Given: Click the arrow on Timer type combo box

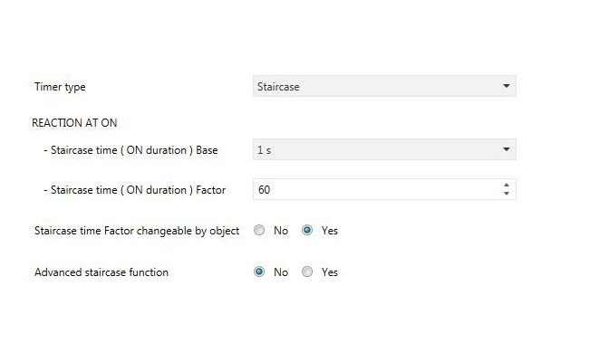Looking at the screenshot, I should point(506,87).
